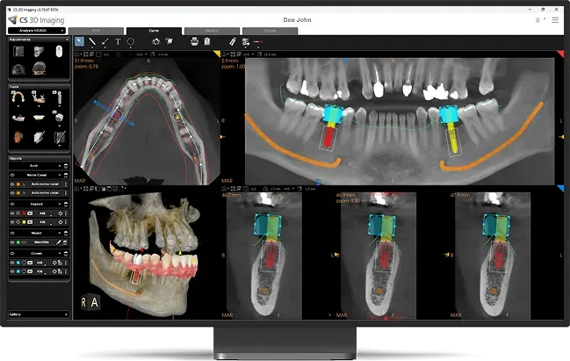570x361 pixels.
Task: Click the green color swatch of Mandible
Action: [x=18, y=242]
